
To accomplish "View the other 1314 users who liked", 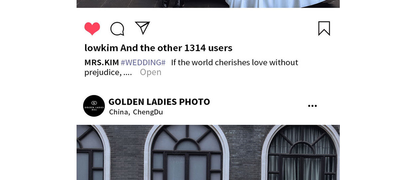I will coord(176,48).
